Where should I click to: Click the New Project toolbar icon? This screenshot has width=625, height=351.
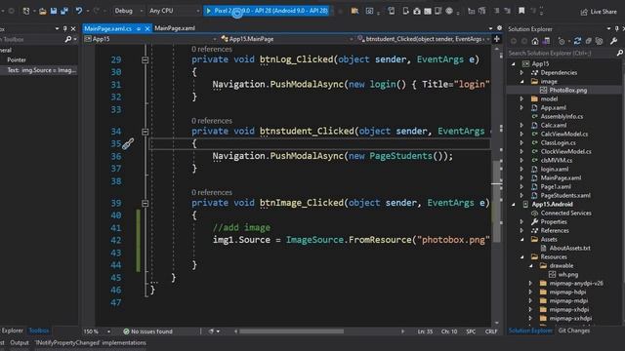tap(26, 11)
